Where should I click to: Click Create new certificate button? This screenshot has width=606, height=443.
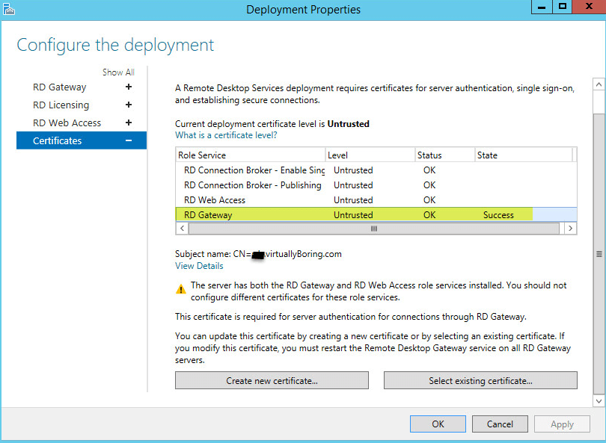click(272, 380)
